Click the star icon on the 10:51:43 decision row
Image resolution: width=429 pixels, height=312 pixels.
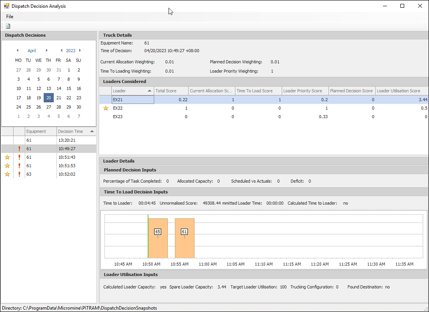(7, 157)
